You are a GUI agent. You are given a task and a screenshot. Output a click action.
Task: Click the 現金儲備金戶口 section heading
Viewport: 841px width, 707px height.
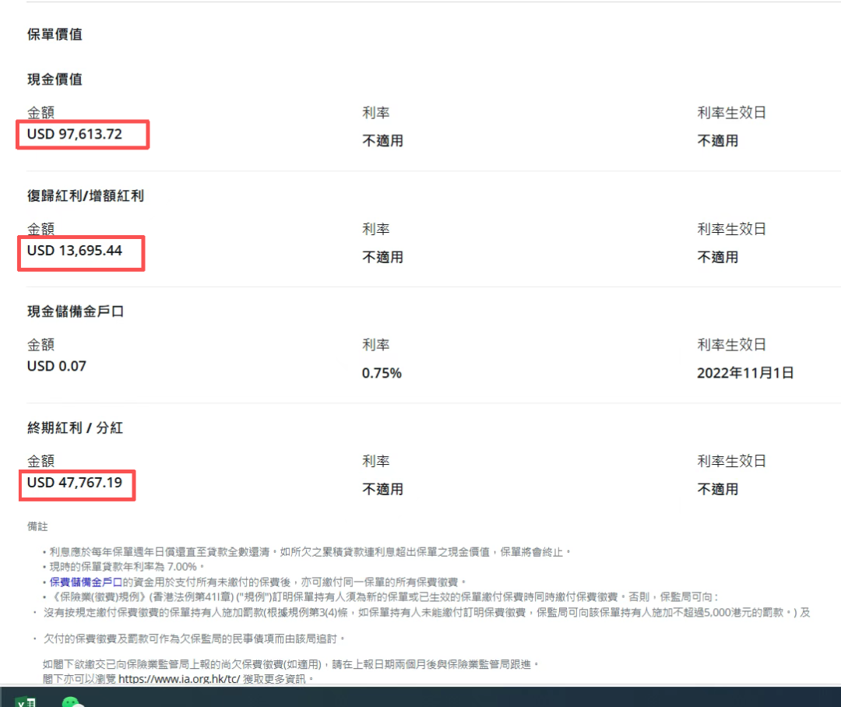click(76, 311)
